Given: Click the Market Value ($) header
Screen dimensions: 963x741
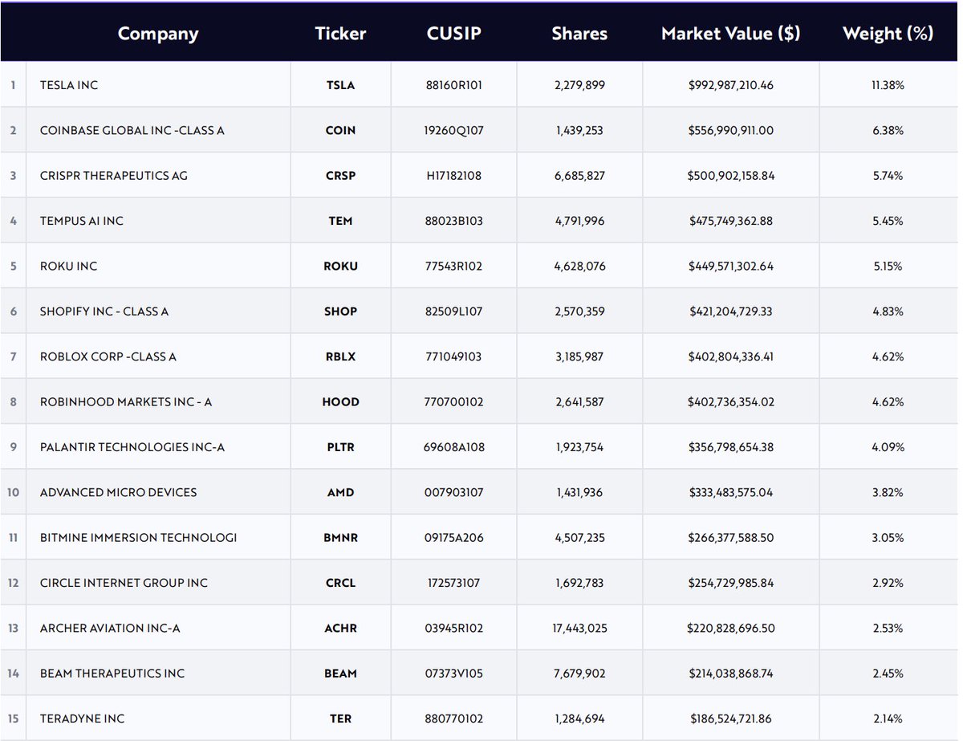Looking at the screenshot, I should click(730, 34).
